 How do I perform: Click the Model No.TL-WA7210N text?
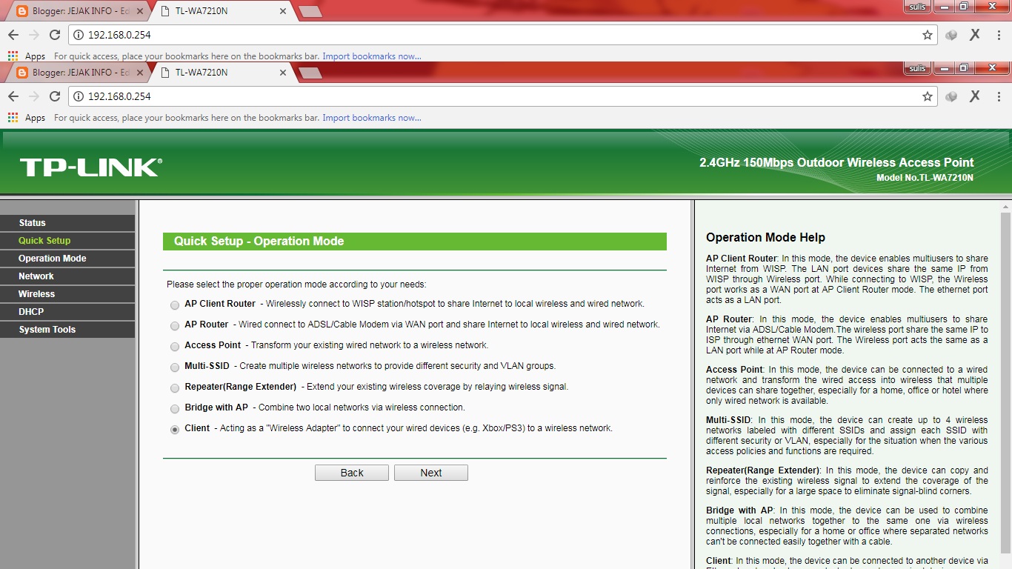[925, 178]
